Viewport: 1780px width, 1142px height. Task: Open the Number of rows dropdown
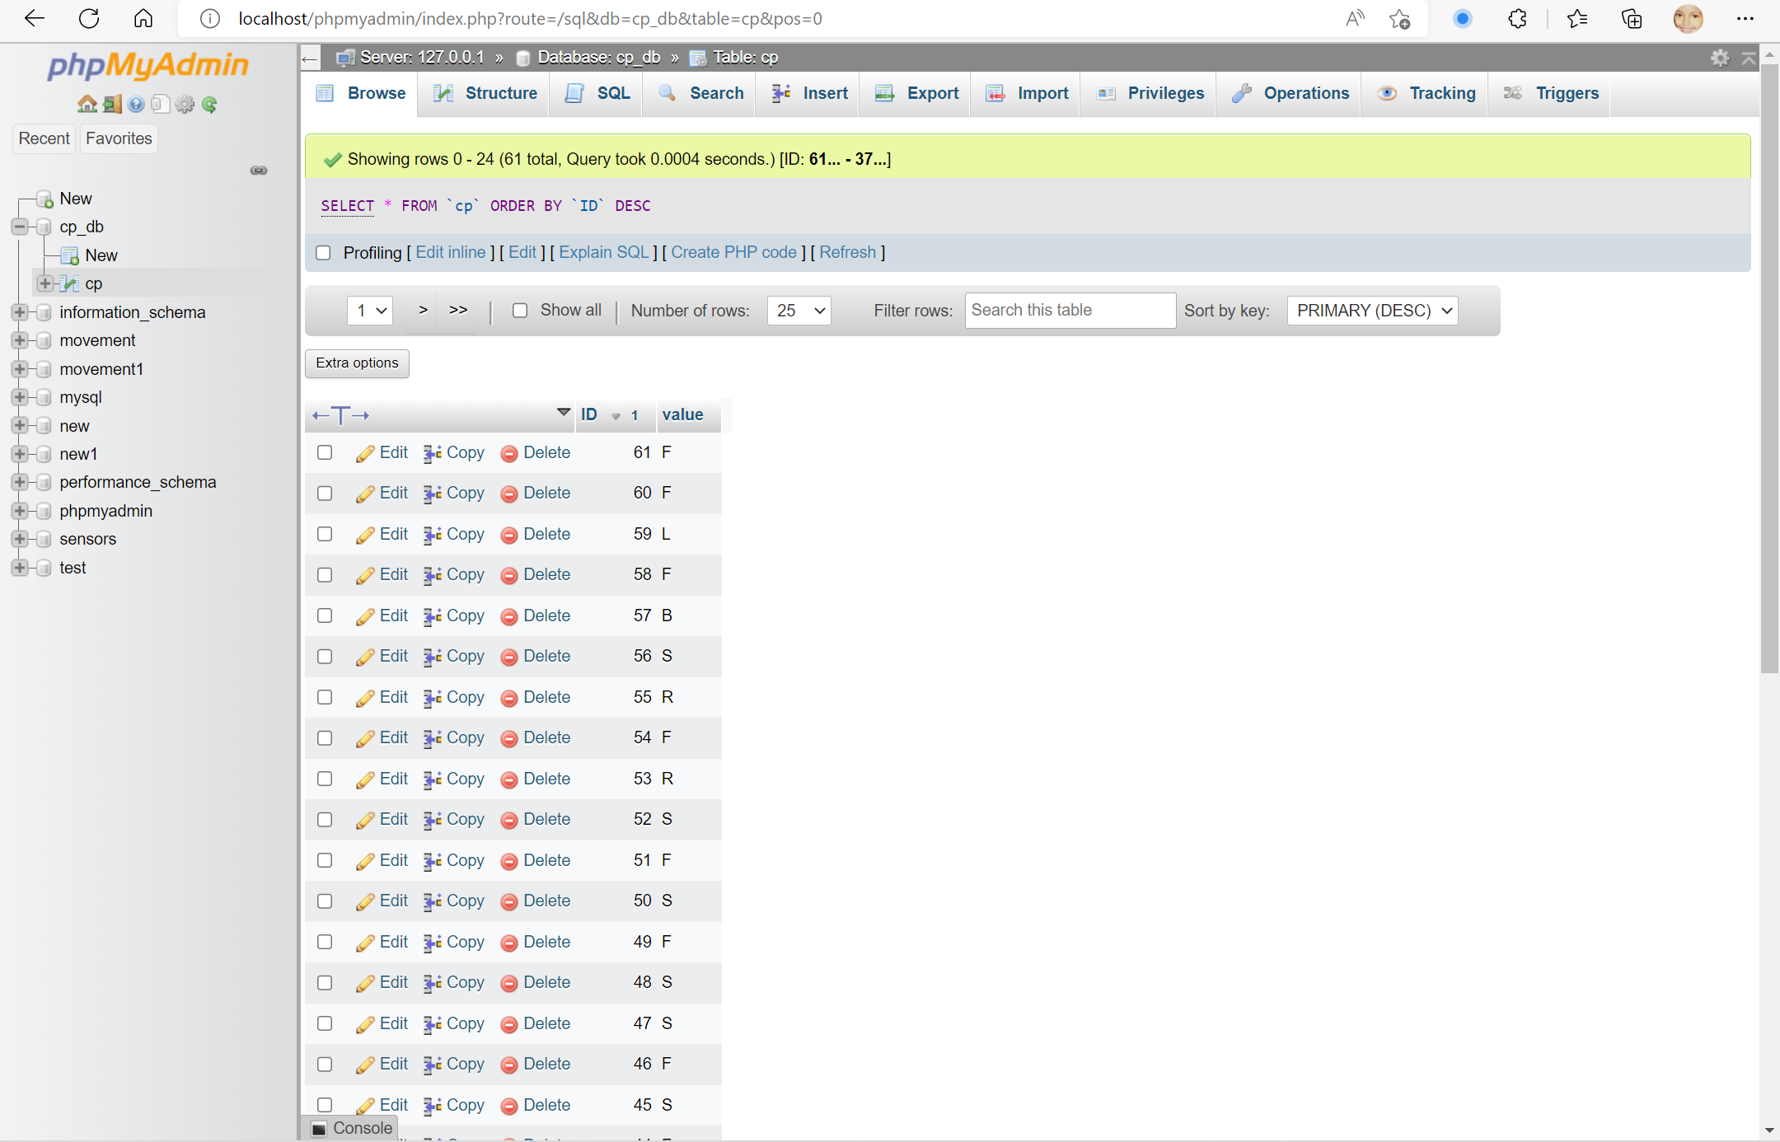click(x=799, y=311)
